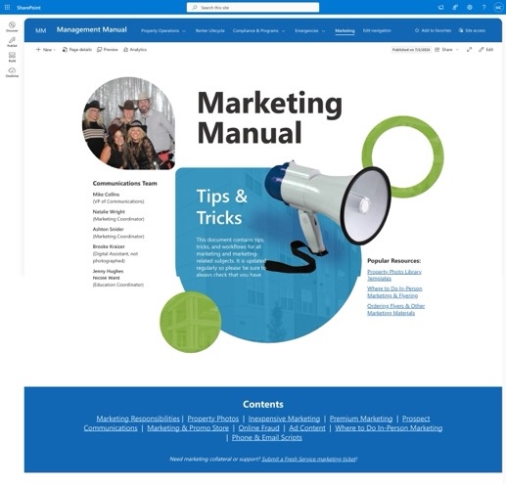Screen dimensions: 506x484
Task: Open Ordering Flyers & Other Marketing Materials
Action: coord(395,309)
